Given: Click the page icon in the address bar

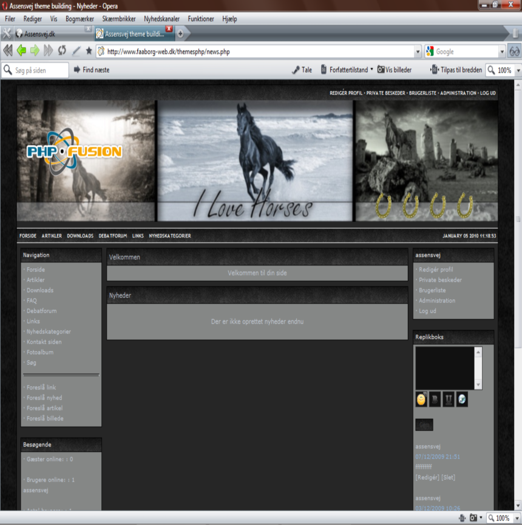Looking at the screenshot, I should click(101, 52).
